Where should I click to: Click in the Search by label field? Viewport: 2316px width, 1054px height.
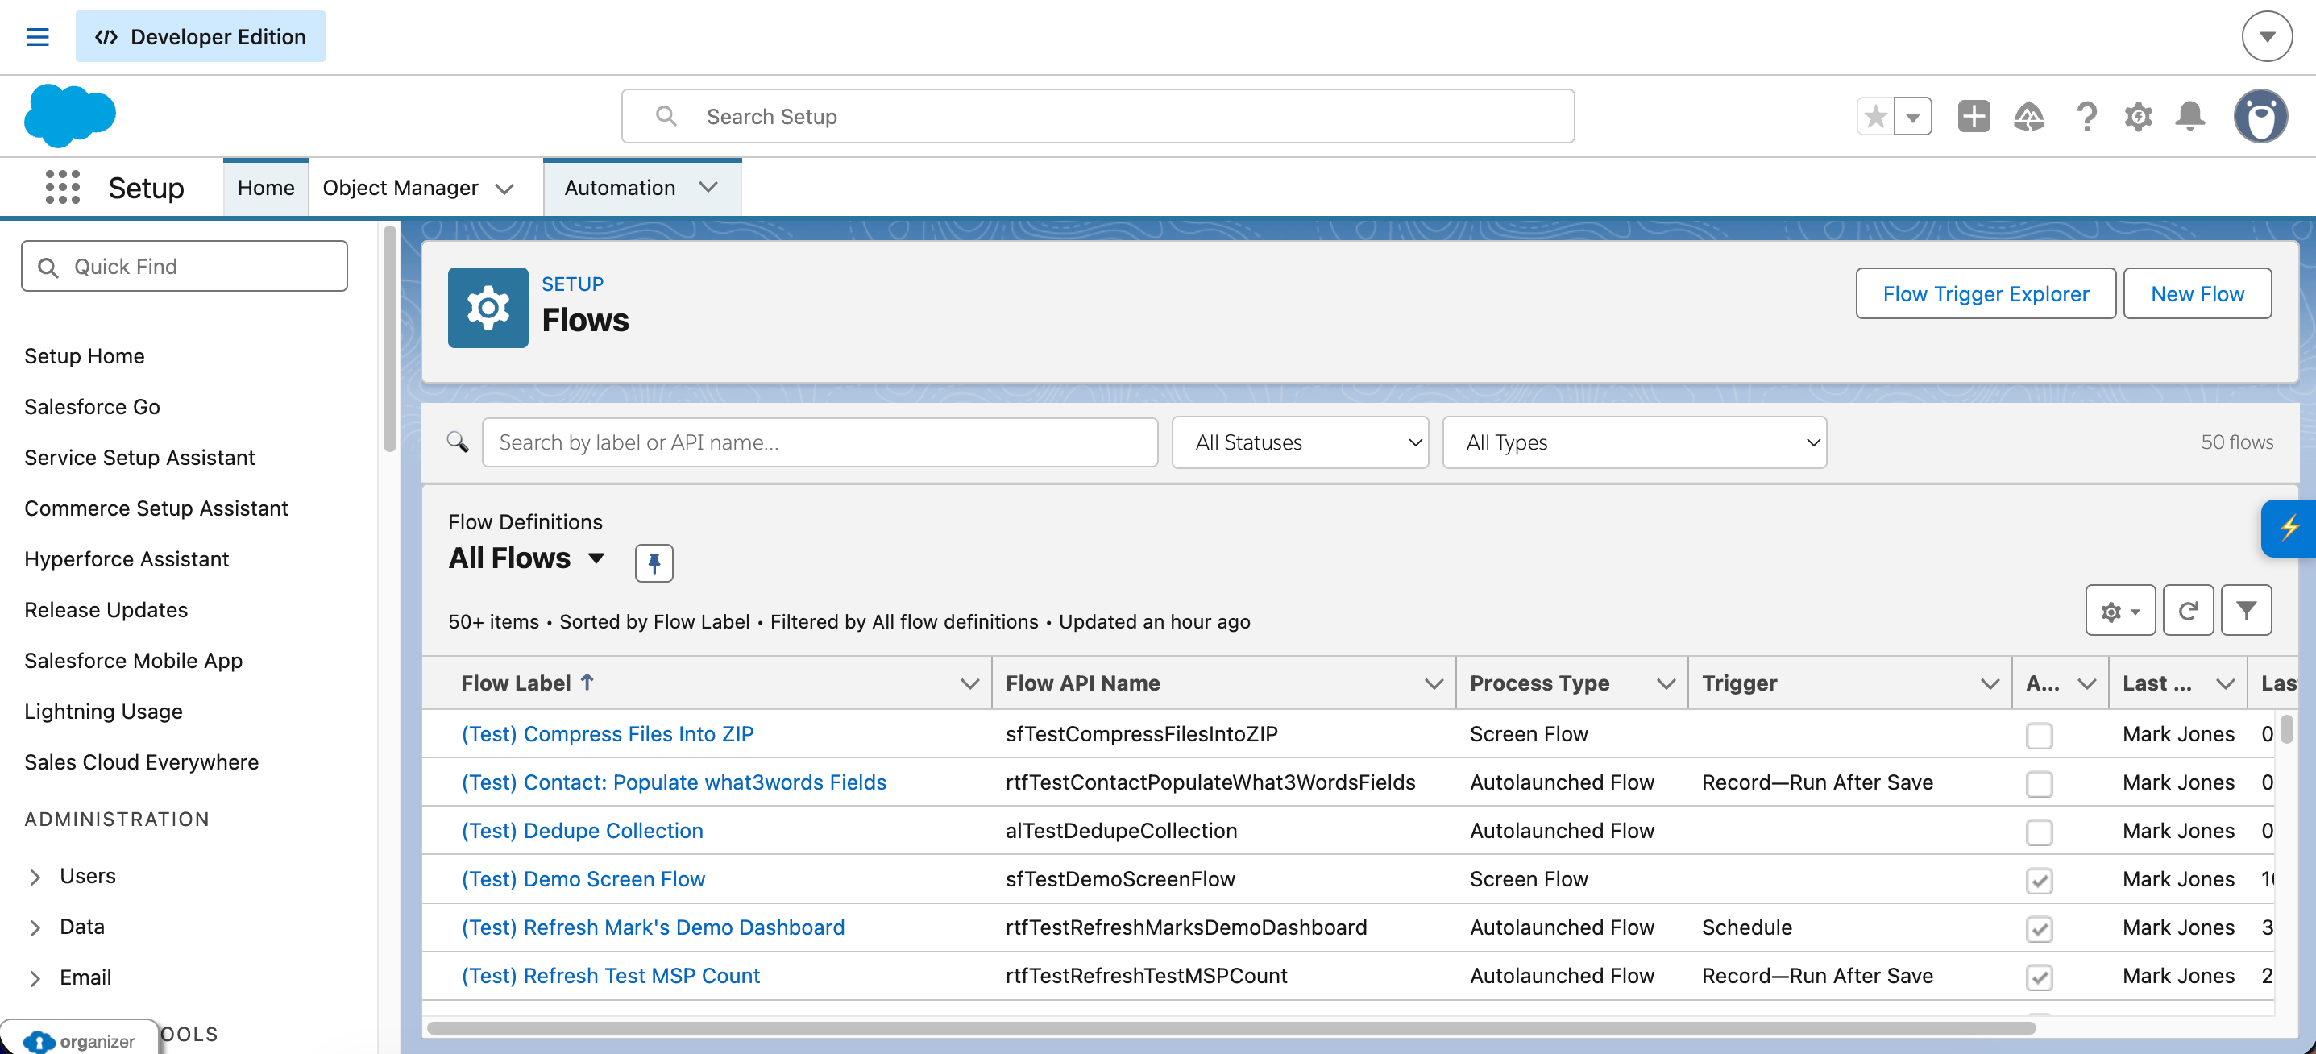820,442
